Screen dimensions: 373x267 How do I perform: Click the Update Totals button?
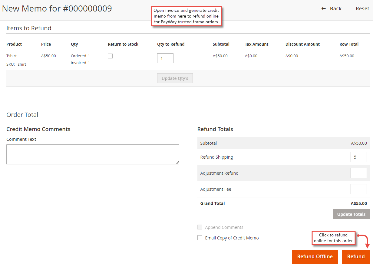pyautogui.click(x=351, y=214)
